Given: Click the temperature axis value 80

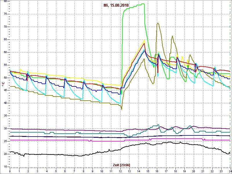Looking at the screenshot, I should 5,1.
